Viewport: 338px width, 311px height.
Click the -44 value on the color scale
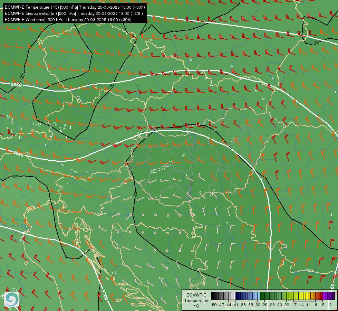[228, 305]
